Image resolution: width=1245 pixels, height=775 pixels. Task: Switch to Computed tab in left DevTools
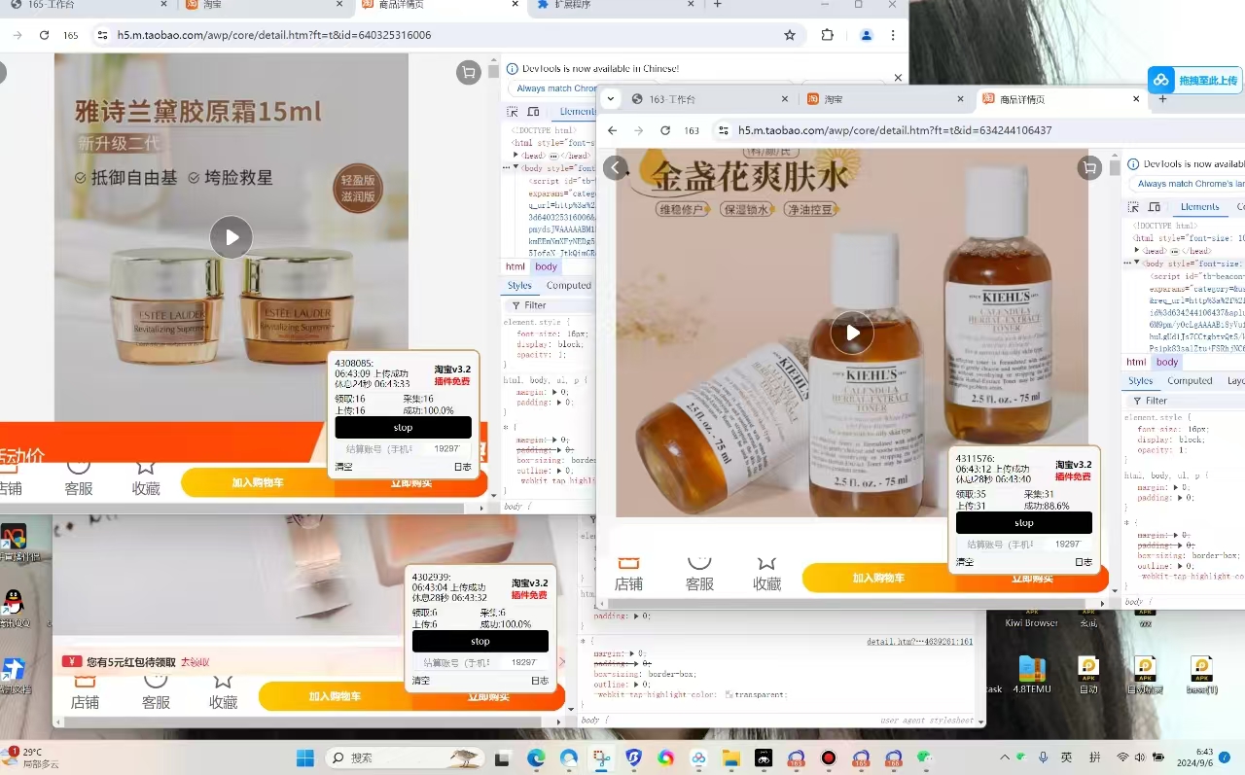click(568, 286)
